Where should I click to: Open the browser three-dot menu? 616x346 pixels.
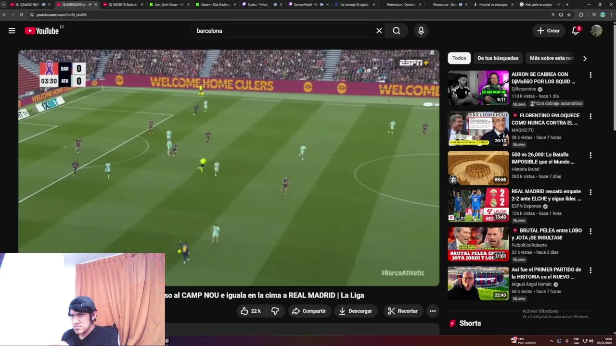coord(612,15)
